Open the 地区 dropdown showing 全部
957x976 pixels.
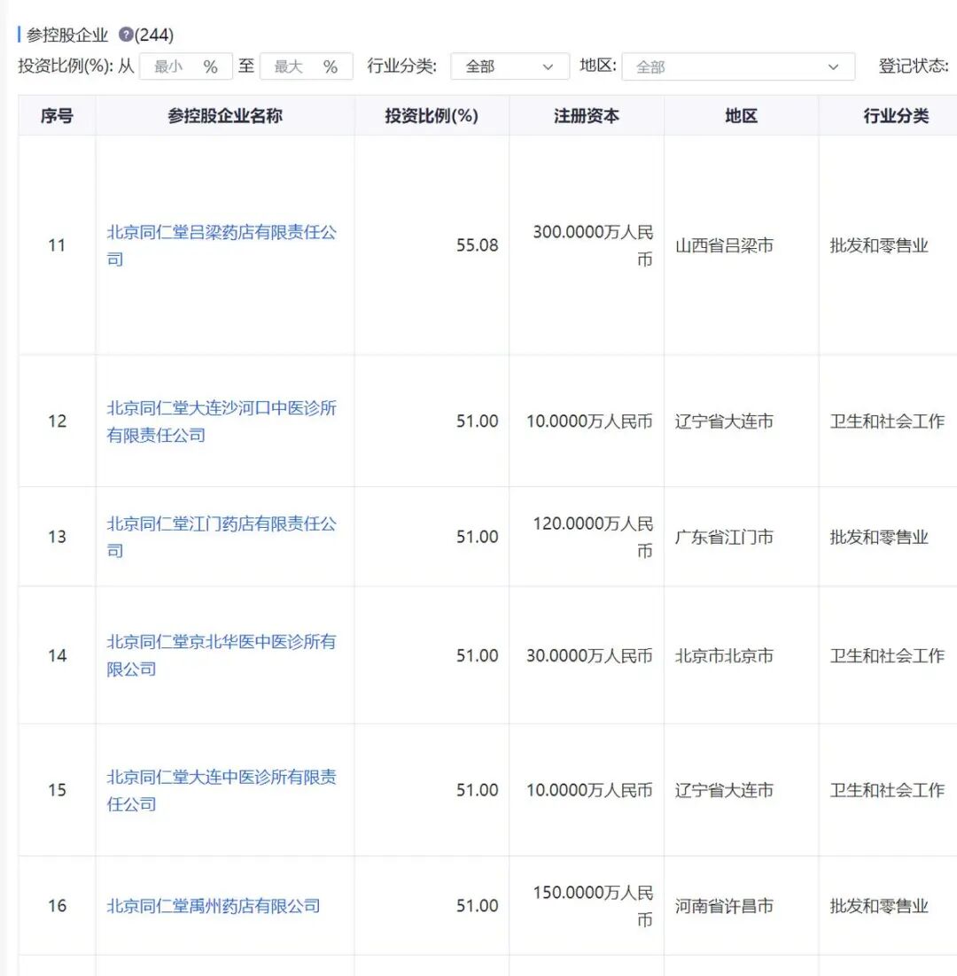pyautogui.click(x=738, y=66)
